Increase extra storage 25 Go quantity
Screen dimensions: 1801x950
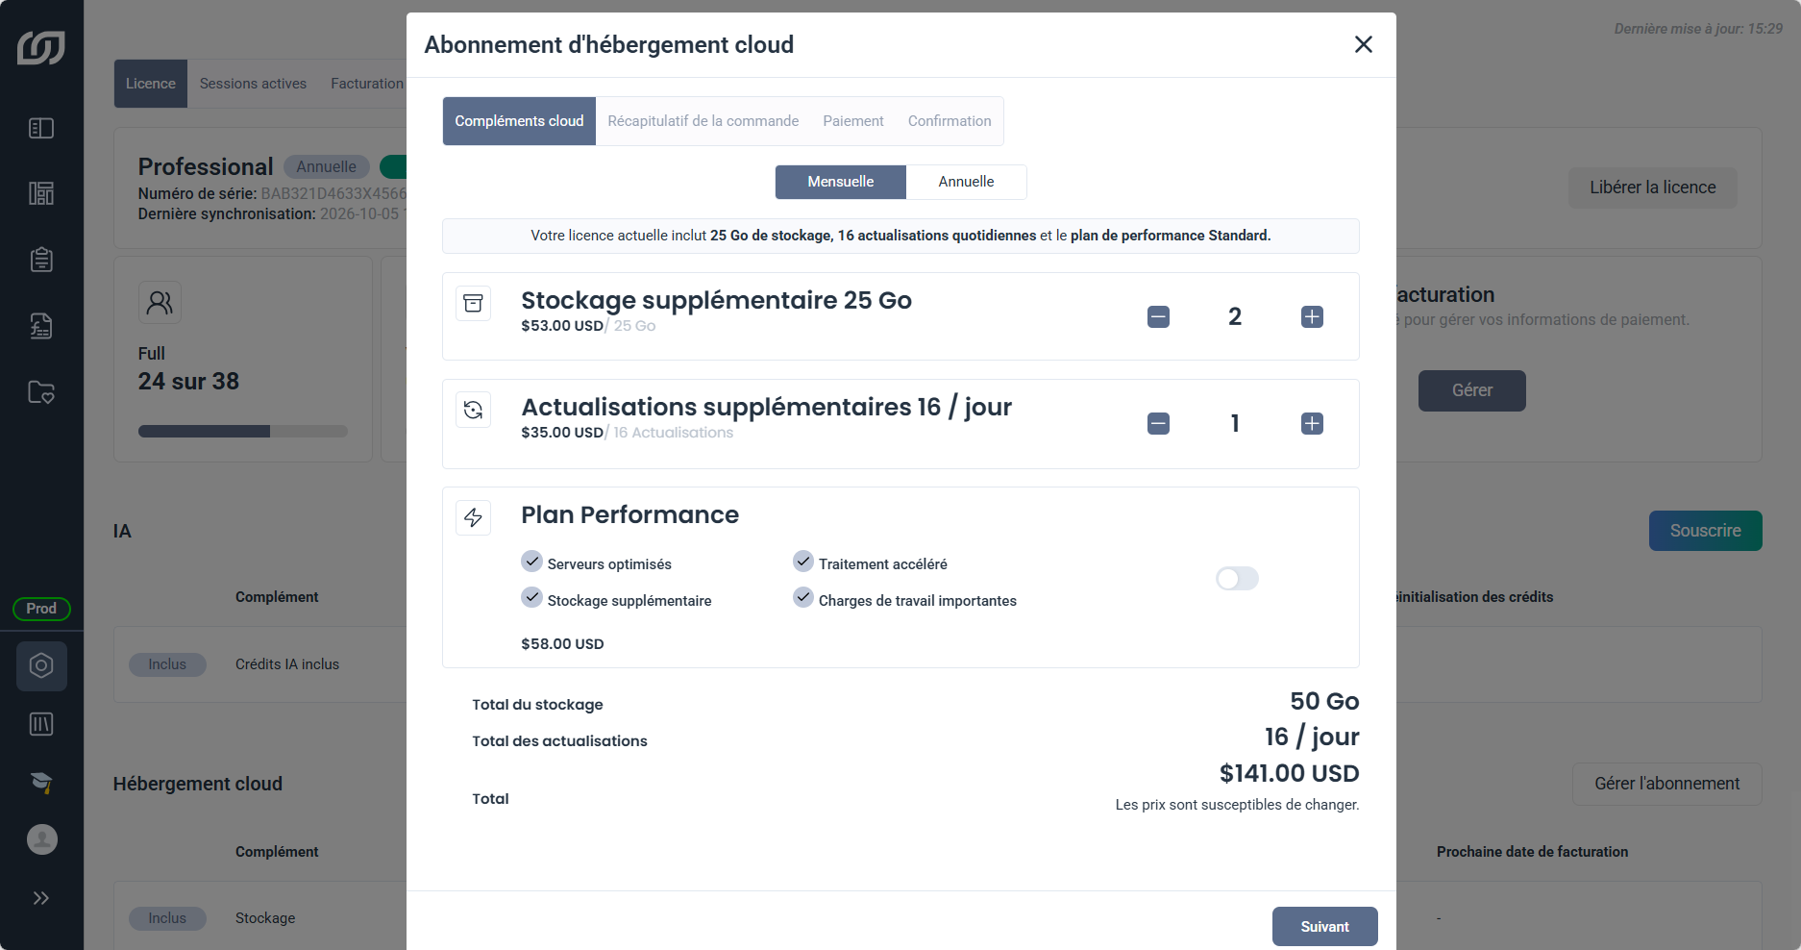(x=1312, y=316)
